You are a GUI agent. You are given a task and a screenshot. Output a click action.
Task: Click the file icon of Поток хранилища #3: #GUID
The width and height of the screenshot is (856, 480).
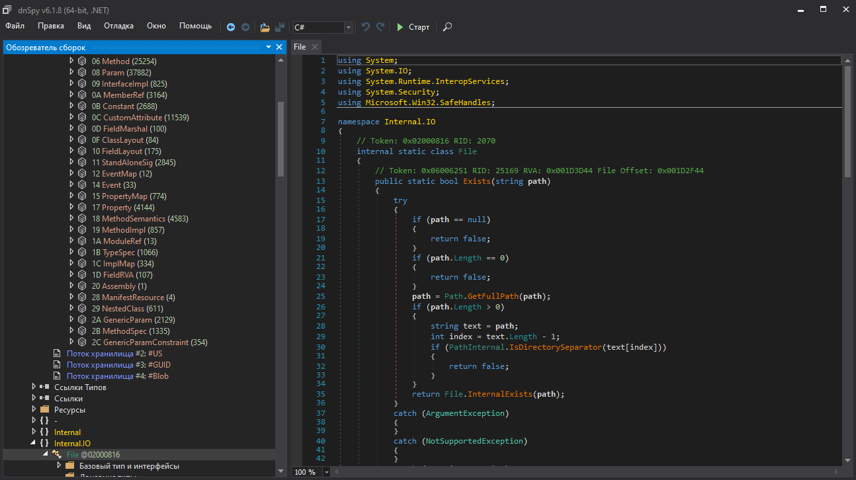(58, 365)
